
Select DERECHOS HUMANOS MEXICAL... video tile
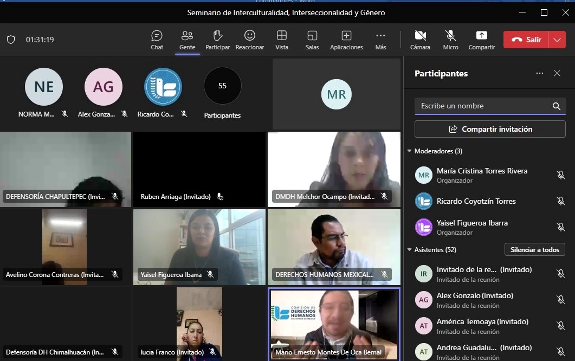(x=334, y=247)
